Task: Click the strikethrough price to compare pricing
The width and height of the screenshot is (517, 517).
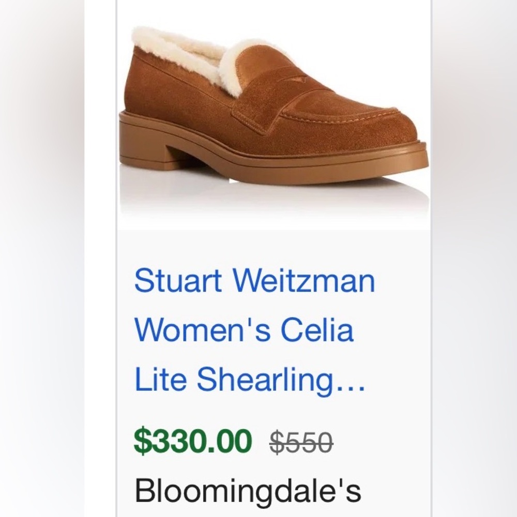Action: coord(300,440)
